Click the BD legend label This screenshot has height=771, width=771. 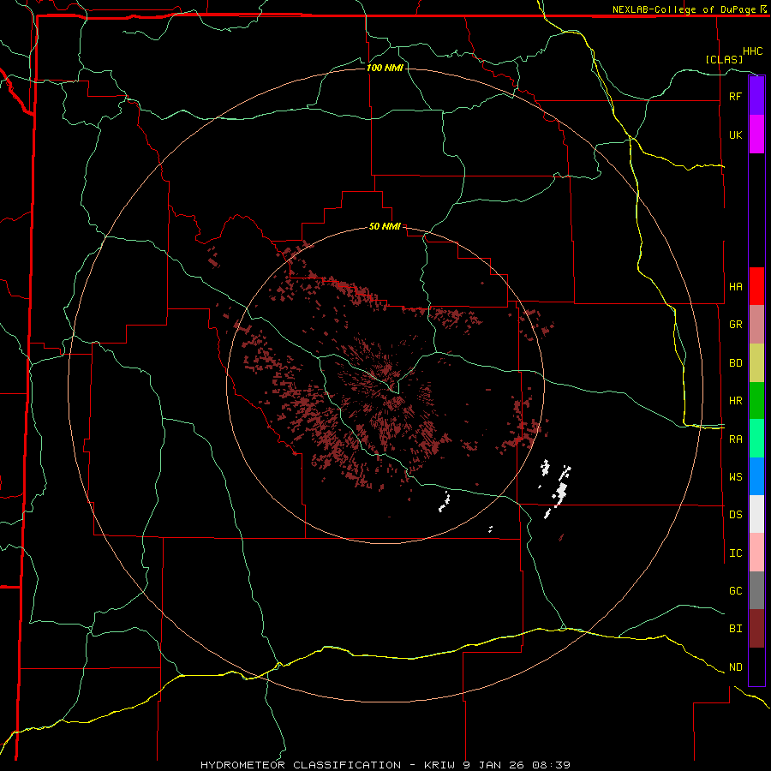(x=735, y=363)
